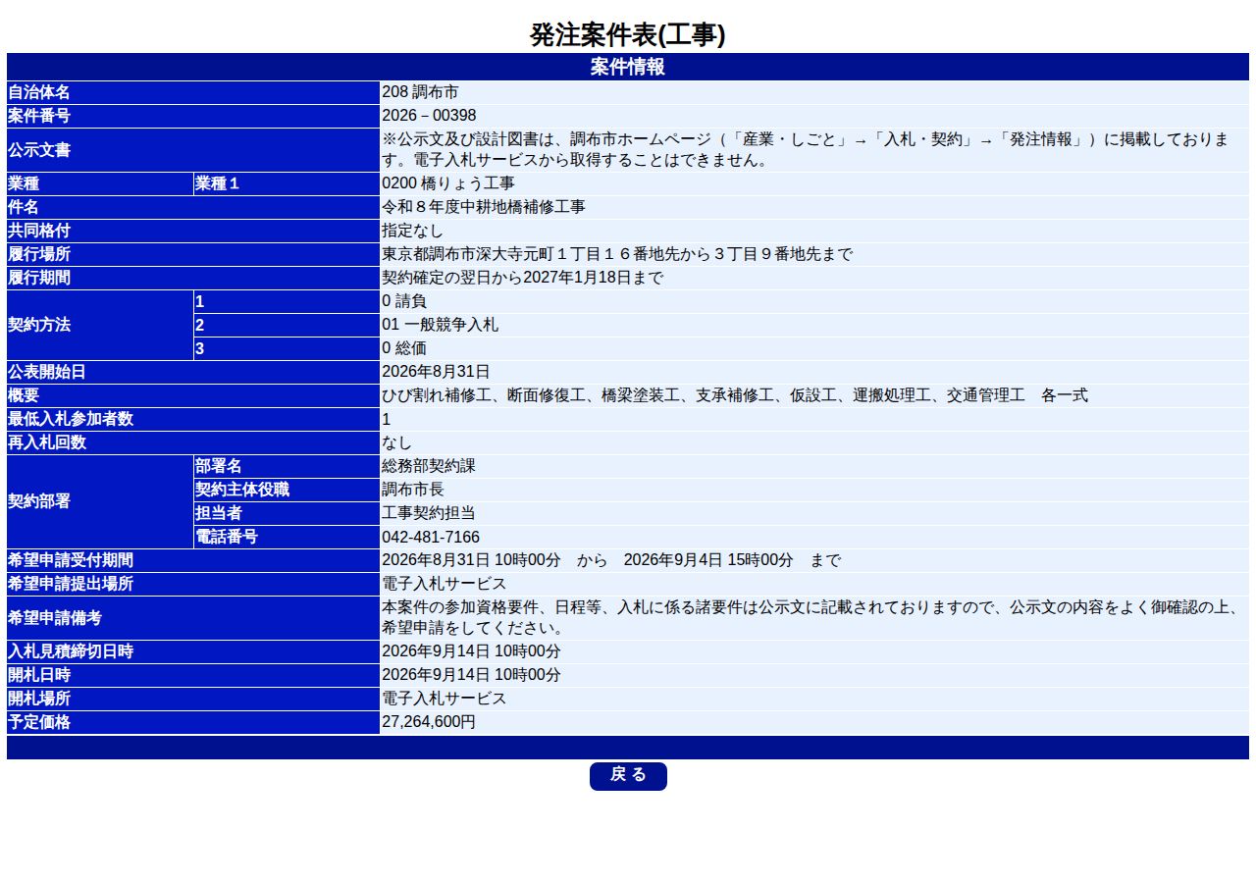Click the 再入札回数 value なし
This screenshot has width=1256, height=883.
(396, 442)
